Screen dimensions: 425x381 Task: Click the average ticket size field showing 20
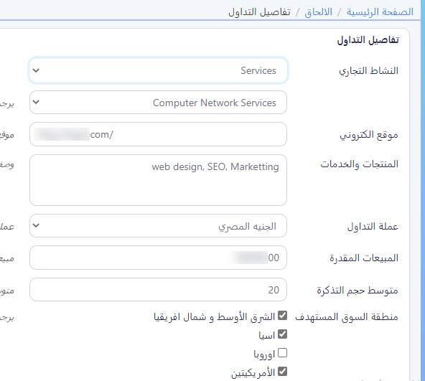158,289
